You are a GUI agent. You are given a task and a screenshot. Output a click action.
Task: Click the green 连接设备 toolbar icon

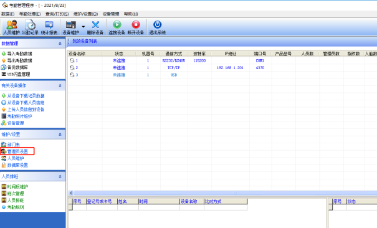point(117,27)
